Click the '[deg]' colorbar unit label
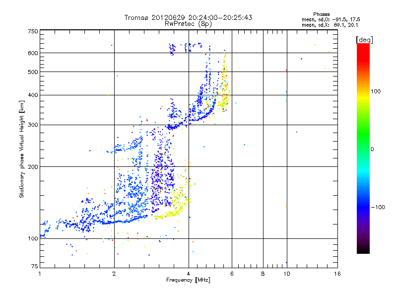This screenshot has width=397, height=298. (x=364, y=40)
